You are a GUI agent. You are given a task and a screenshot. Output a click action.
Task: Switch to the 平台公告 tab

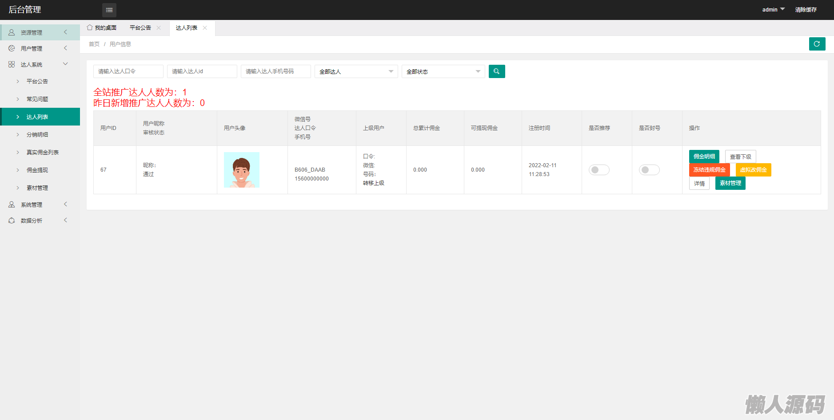tap(140, 28)
